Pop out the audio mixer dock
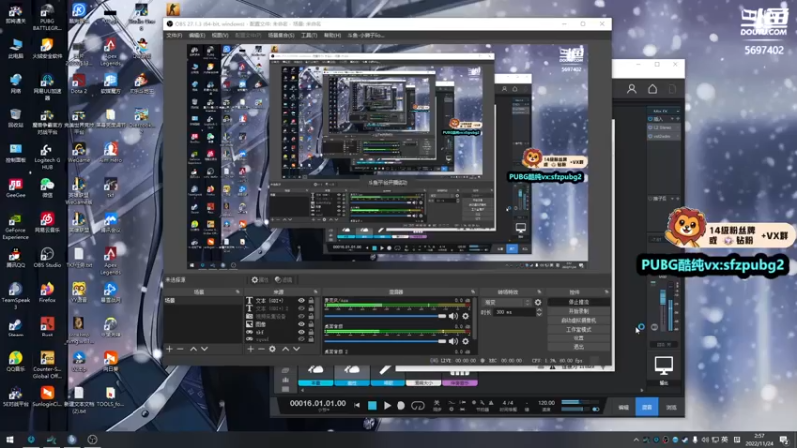 pos(473,292)
